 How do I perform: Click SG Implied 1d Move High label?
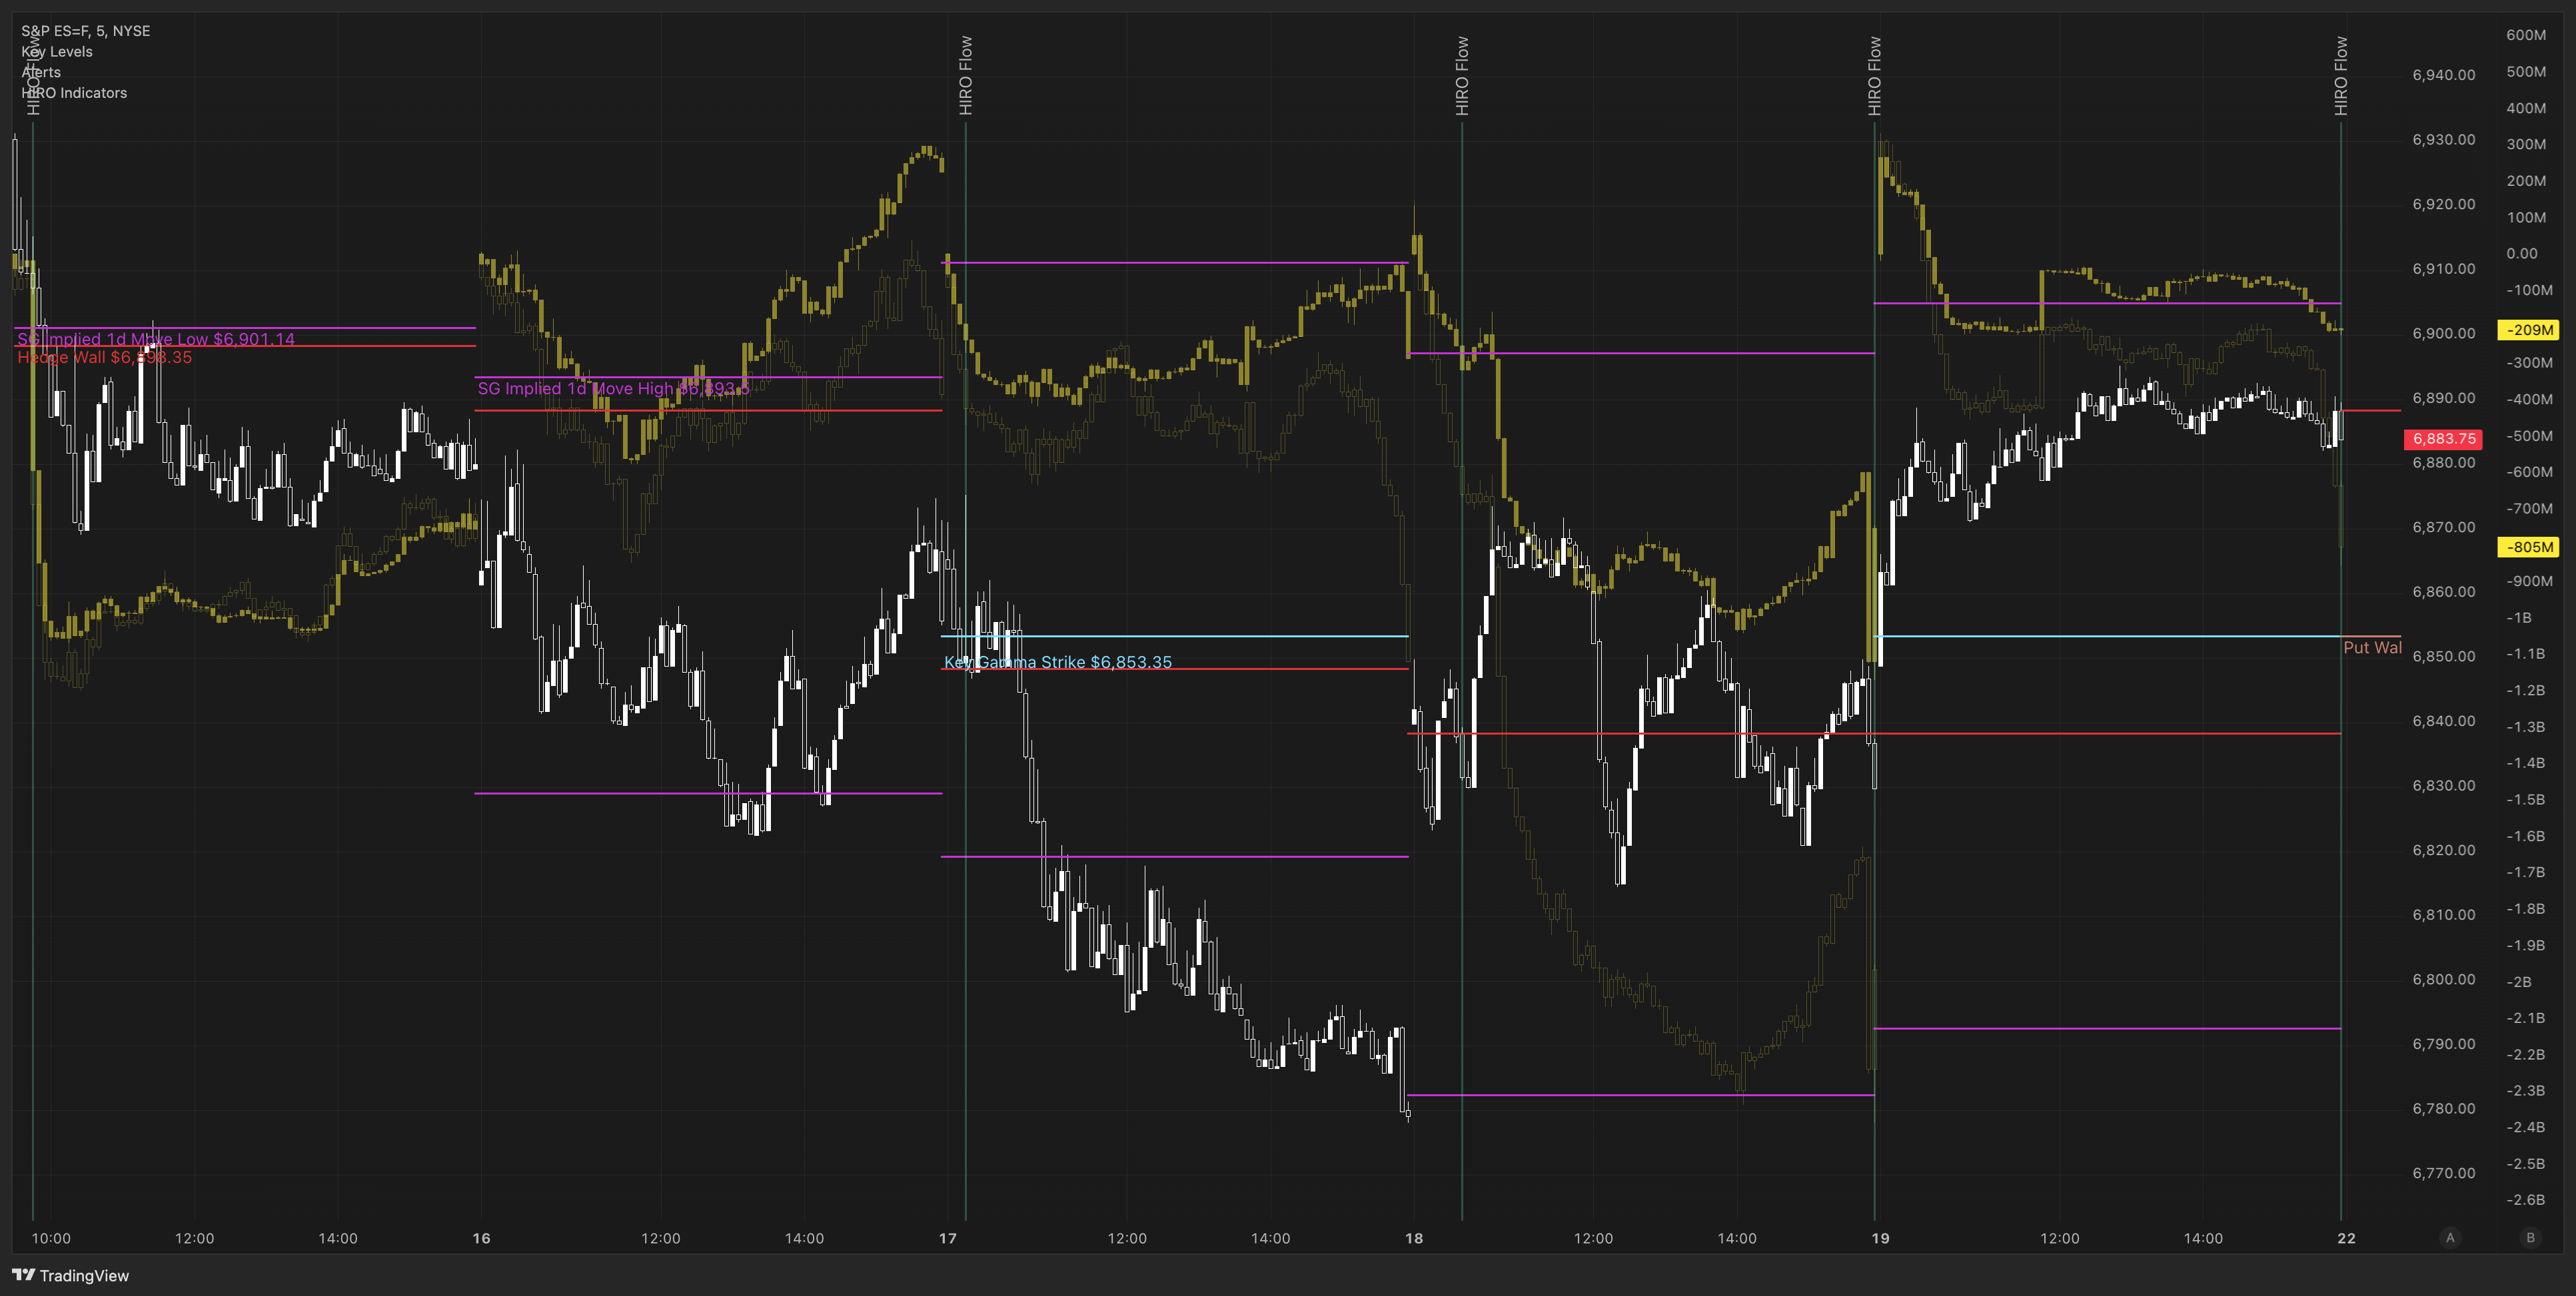pyautogui.click(x=613, y=389)
